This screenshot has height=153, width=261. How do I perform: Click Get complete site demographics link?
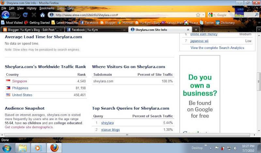coord(29,127)
